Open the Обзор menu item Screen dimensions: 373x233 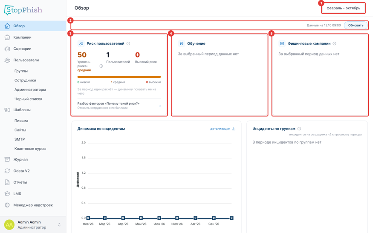click(33, 26)
